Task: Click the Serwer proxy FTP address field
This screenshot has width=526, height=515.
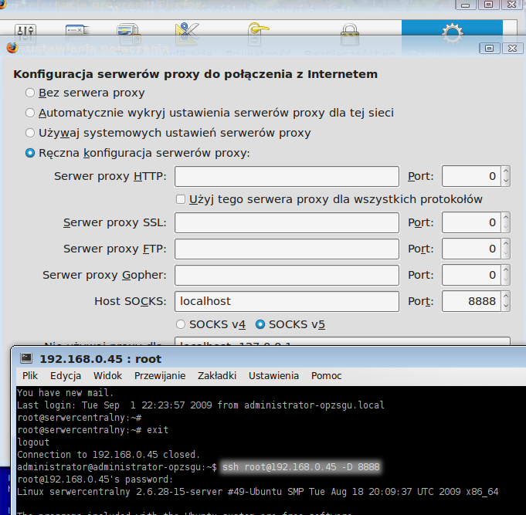Action: coord(287,249)
